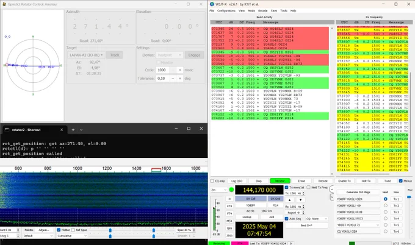Uncheck the Flatten checkbox in waterfall
Screen dimensions: 415x245
click(59, 230)
